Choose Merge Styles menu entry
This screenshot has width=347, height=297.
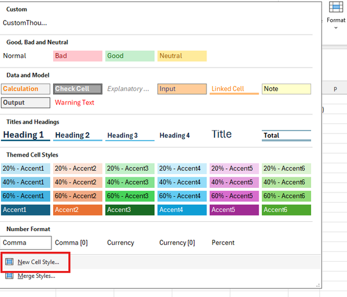[36, 276]
